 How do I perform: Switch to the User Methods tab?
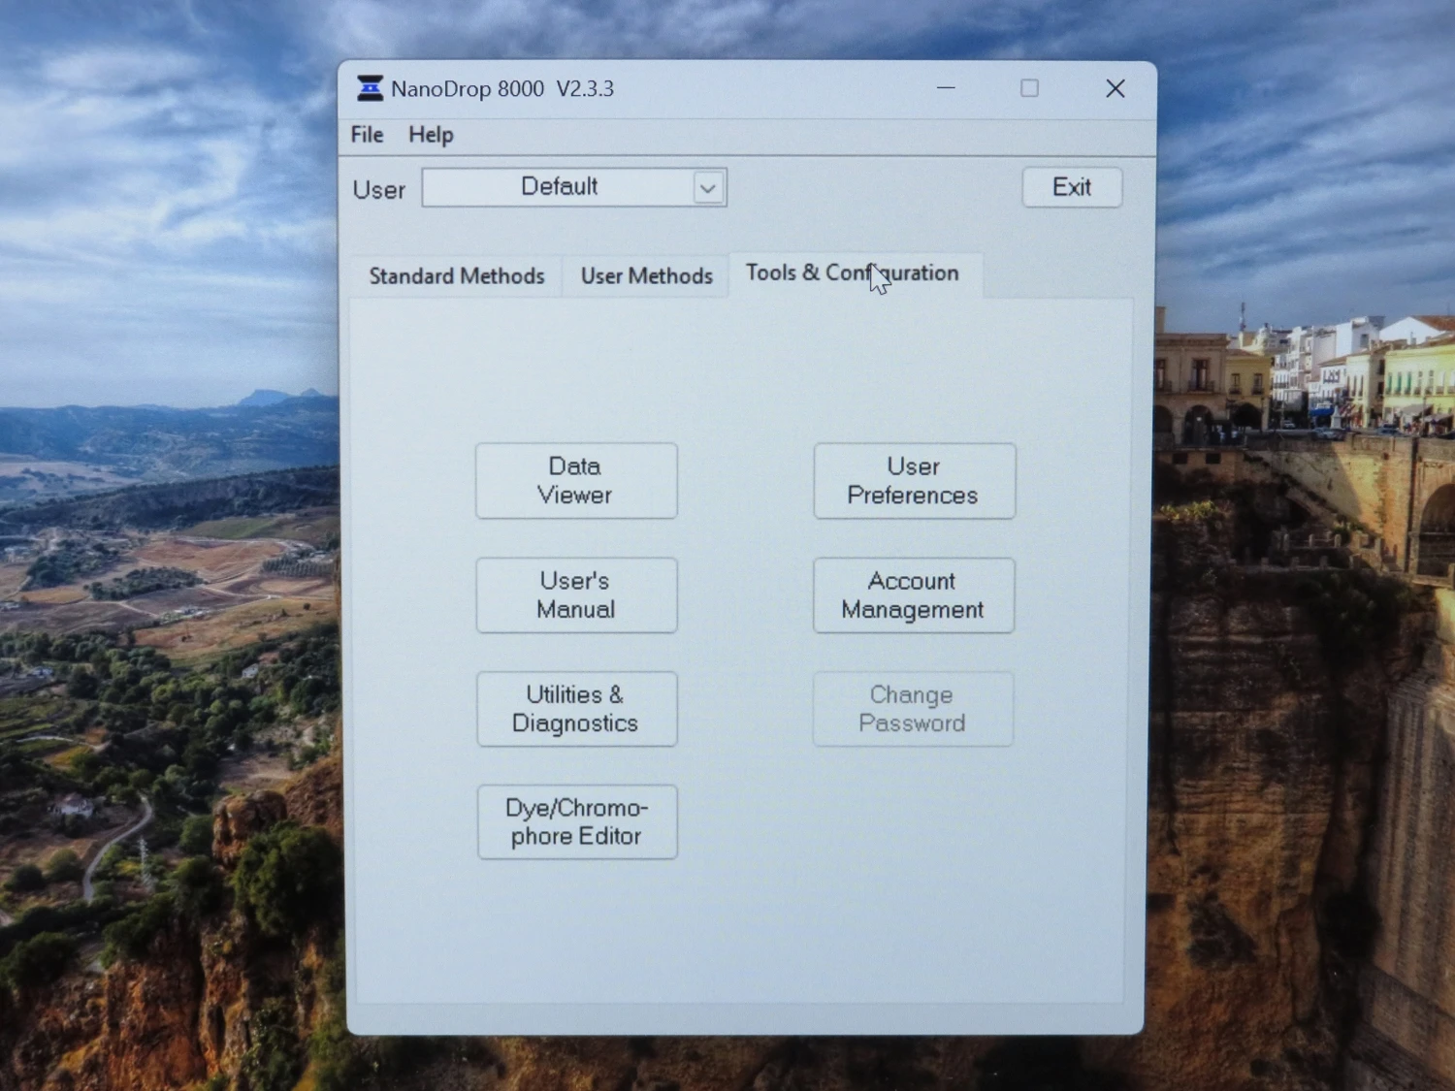tap(646, 276)
